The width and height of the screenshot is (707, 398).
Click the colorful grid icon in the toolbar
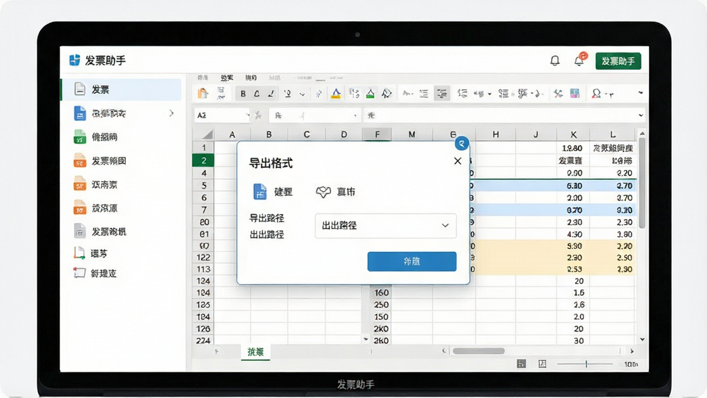click(575, 93)
